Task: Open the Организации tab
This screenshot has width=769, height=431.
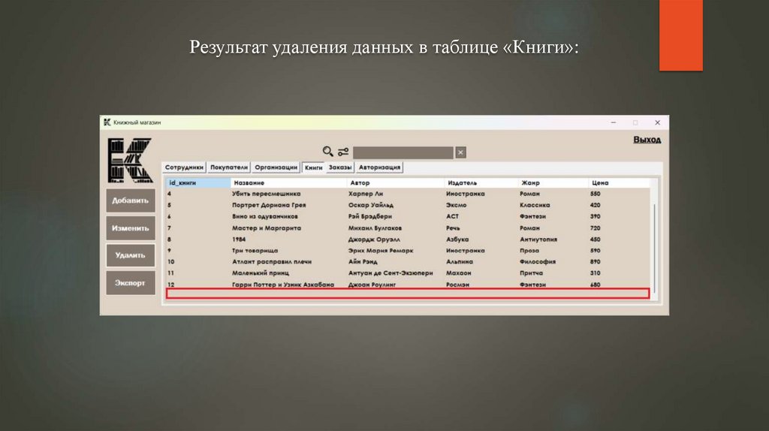Action: [x=276, y=167]
